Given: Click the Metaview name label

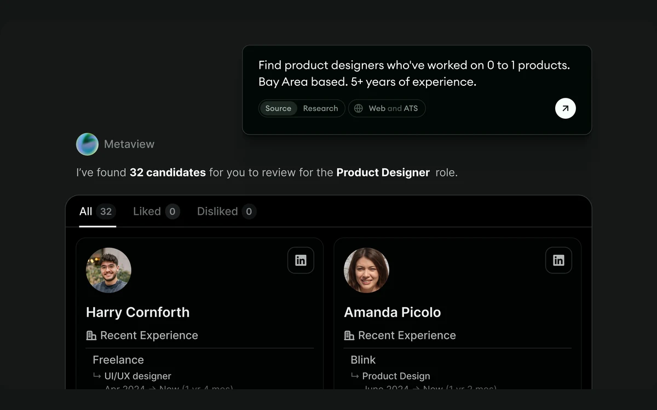Looking at the screenshot, I should click(129, 144).
